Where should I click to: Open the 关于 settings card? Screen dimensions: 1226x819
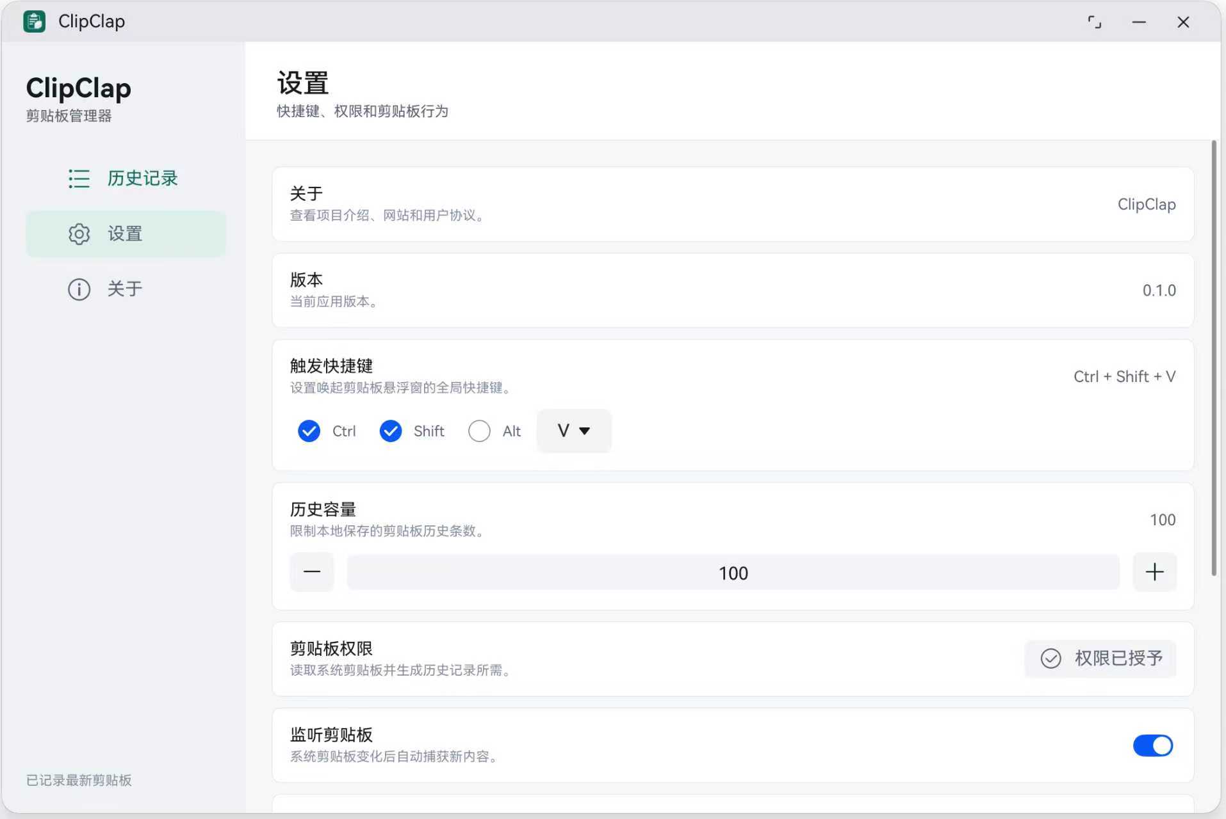(733, 204)
